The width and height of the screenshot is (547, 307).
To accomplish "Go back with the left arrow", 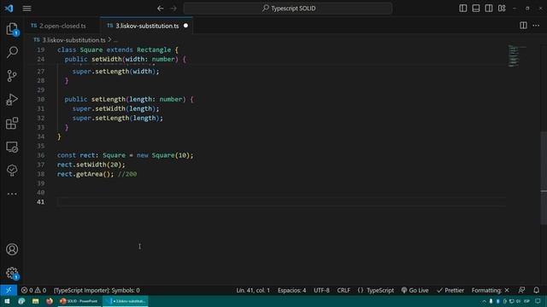I will click(x=160, y=9).
